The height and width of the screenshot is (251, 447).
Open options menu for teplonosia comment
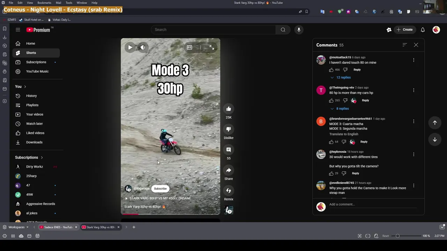[413, 154]
